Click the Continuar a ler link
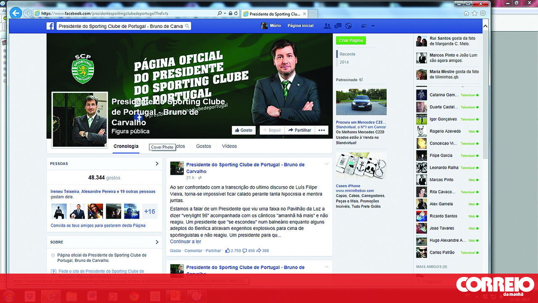 pyautogui.click(x=185, y=242)
